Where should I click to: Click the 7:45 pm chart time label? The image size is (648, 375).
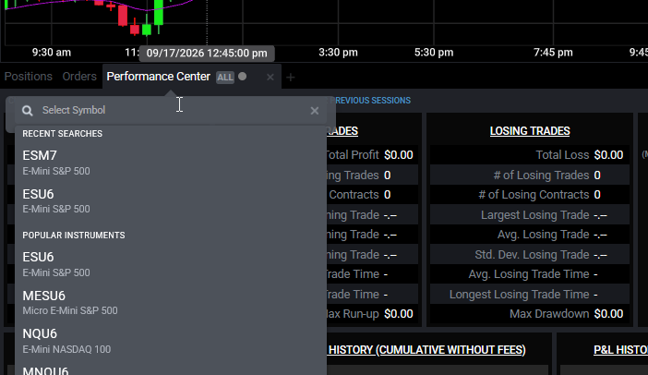(553, 53)
